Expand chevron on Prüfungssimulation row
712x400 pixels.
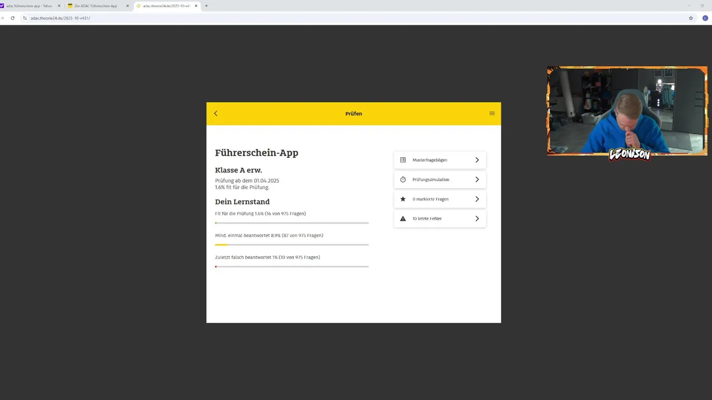[477, 179]
